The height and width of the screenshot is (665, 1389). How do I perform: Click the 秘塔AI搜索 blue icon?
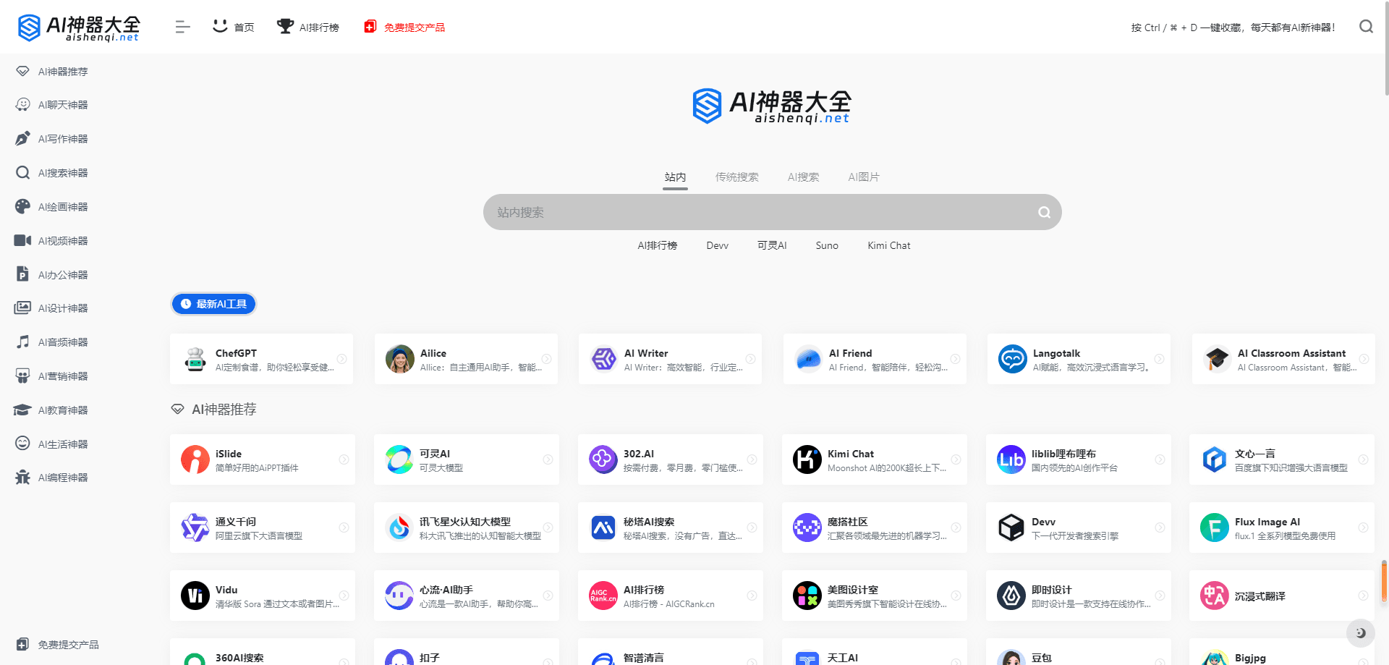coord(603,528)
